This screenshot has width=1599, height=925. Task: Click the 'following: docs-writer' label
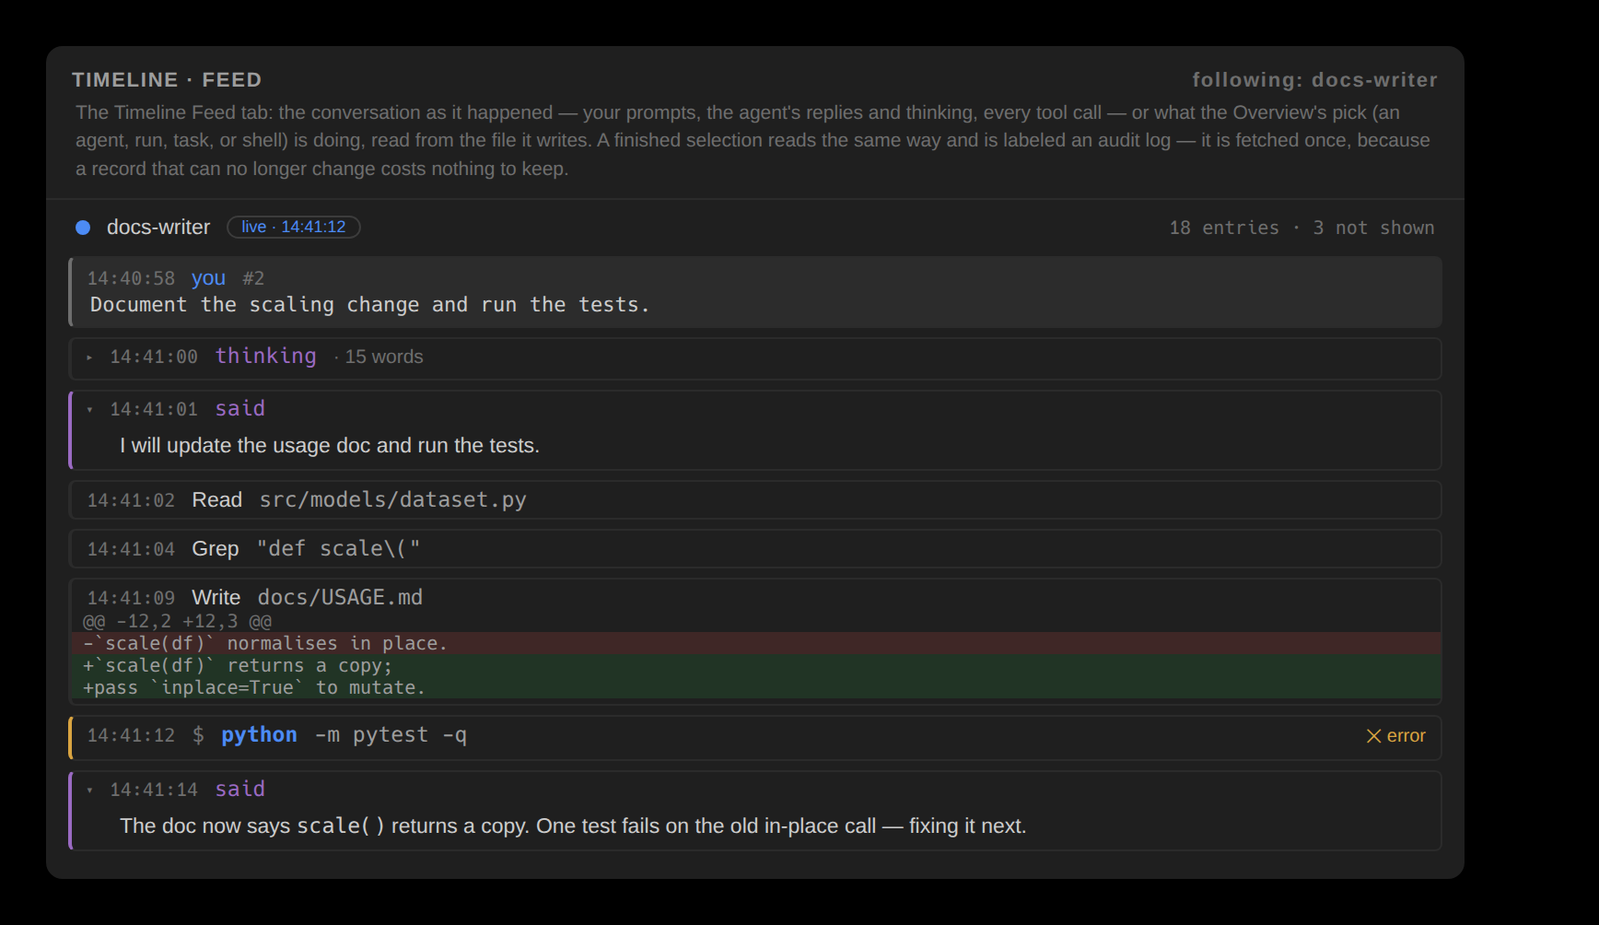point(1314,80)
